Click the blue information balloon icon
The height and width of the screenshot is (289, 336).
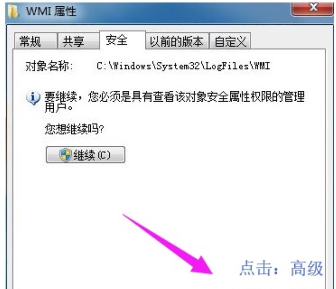33,98
